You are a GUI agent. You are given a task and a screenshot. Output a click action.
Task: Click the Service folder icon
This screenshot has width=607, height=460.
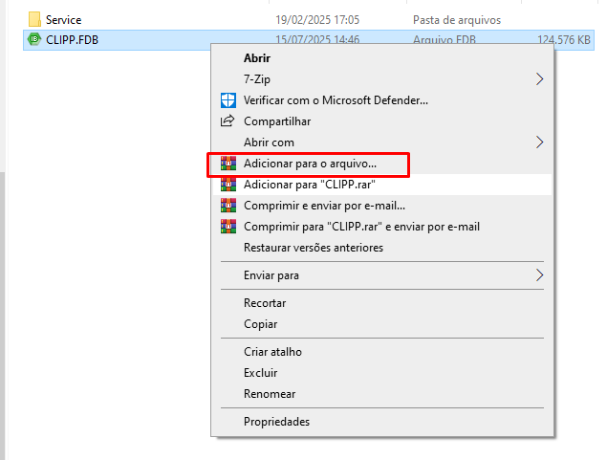[34, 19]
